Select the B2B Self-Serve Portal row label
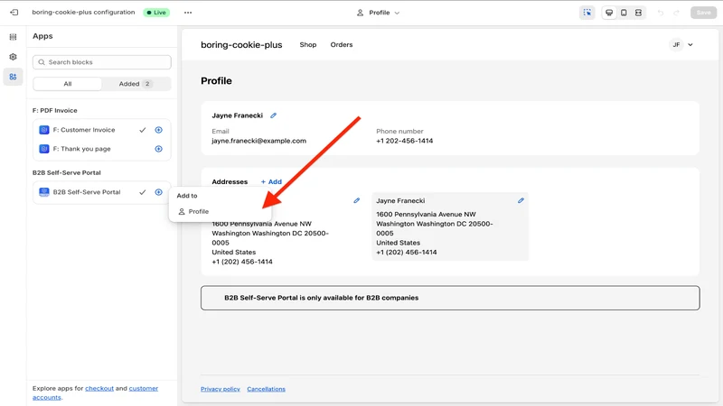The width and height of the screenshot is (723, 406). [87, 192]
